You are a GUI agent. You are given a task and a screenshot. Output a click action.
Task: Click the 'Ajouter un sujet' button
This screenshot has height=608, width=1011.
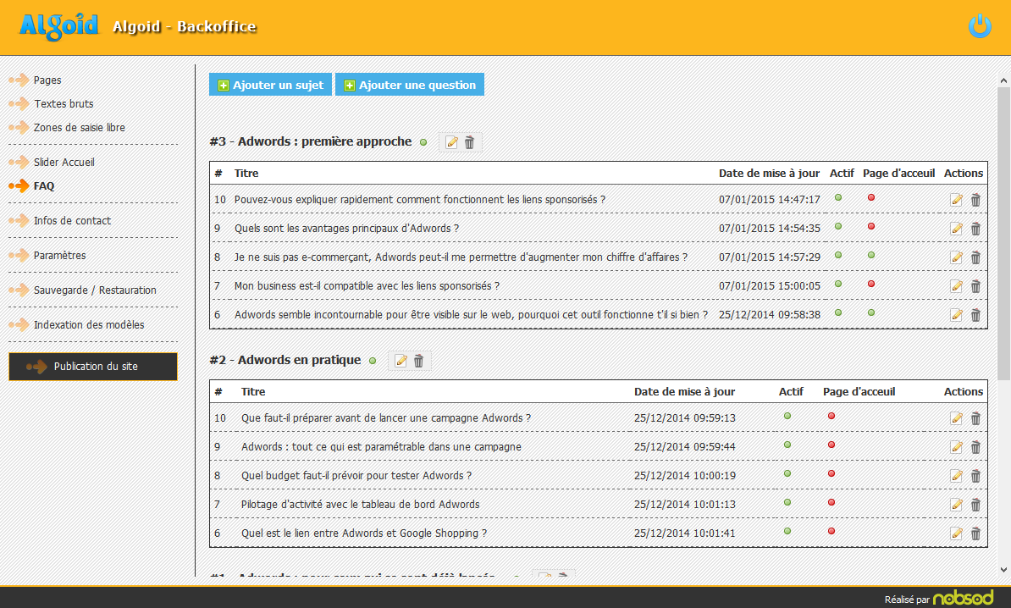[270, 85]
